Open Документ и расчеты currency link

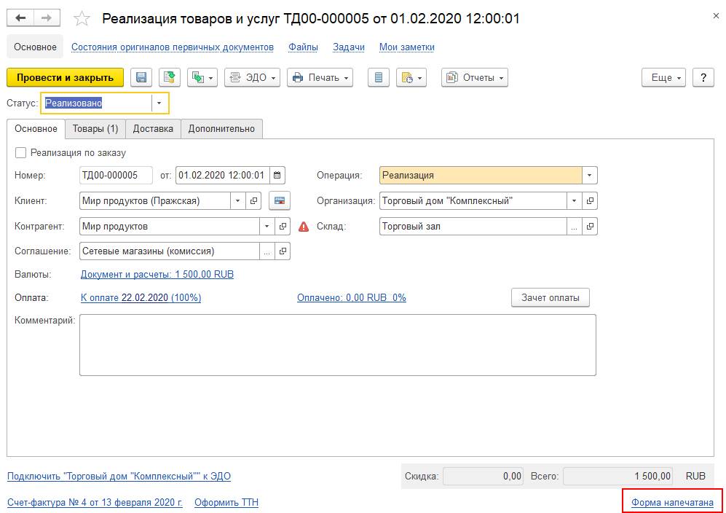pyautogui.click(x=157, y=274)
